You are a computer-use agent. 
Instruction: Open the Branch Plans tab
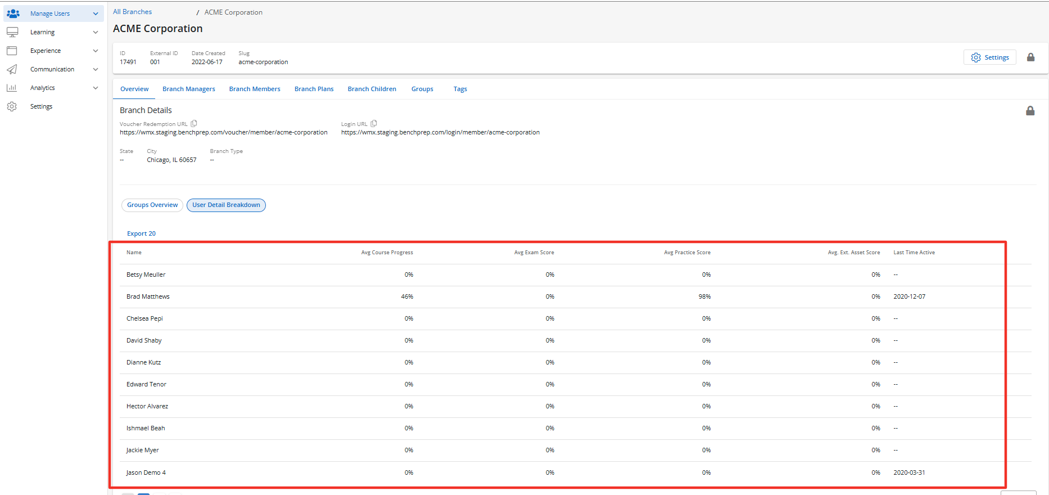[314, 89]
